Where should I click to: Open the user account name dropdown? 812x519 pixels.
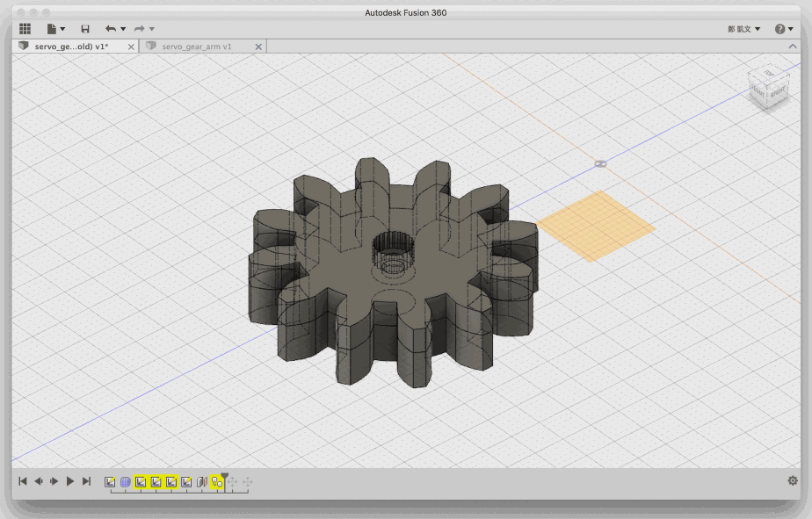pos(743,29)
